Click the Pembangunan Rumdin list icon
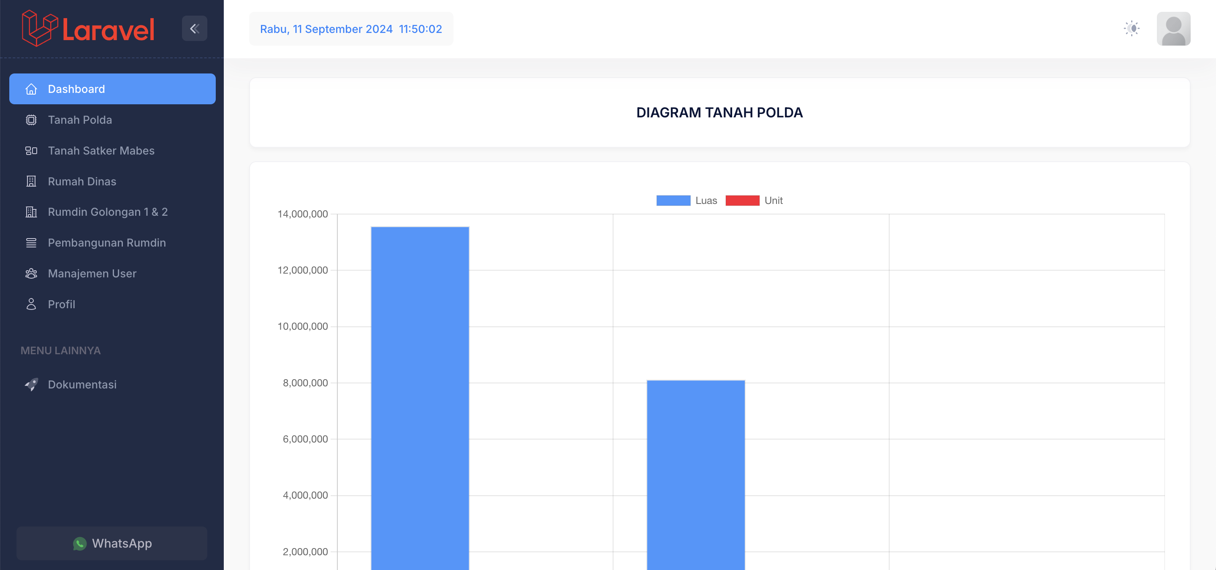 coord(31,242)
